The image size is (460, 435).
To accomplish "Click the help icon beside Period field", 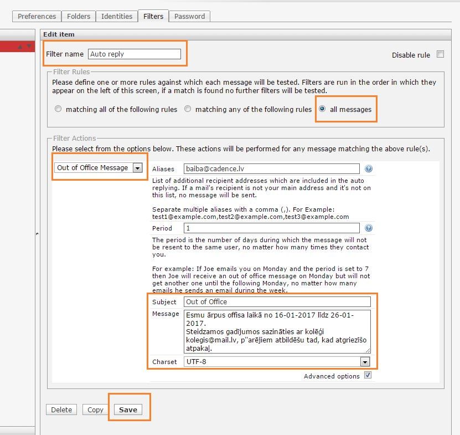I will [369, 228].
